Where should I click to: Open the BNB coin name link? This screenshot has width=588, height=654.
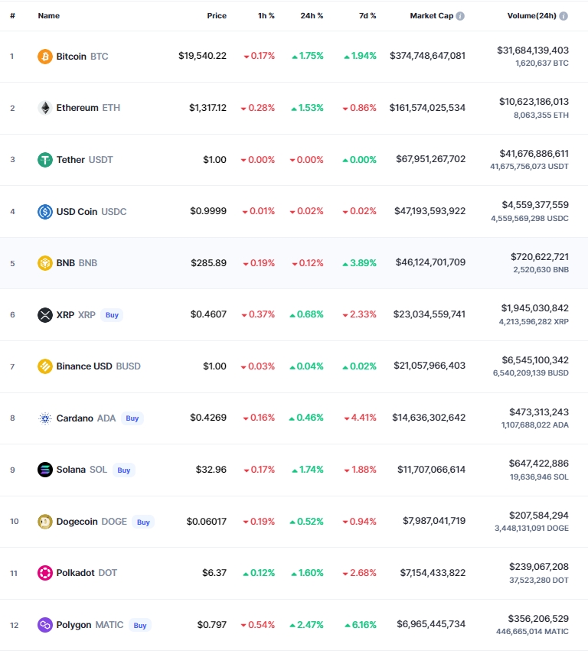coord(67,263)
